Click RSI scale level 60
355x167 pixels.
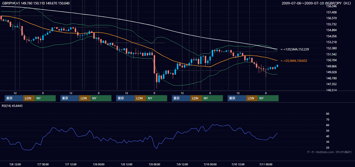pyautogui.click(x=327, y=125)
